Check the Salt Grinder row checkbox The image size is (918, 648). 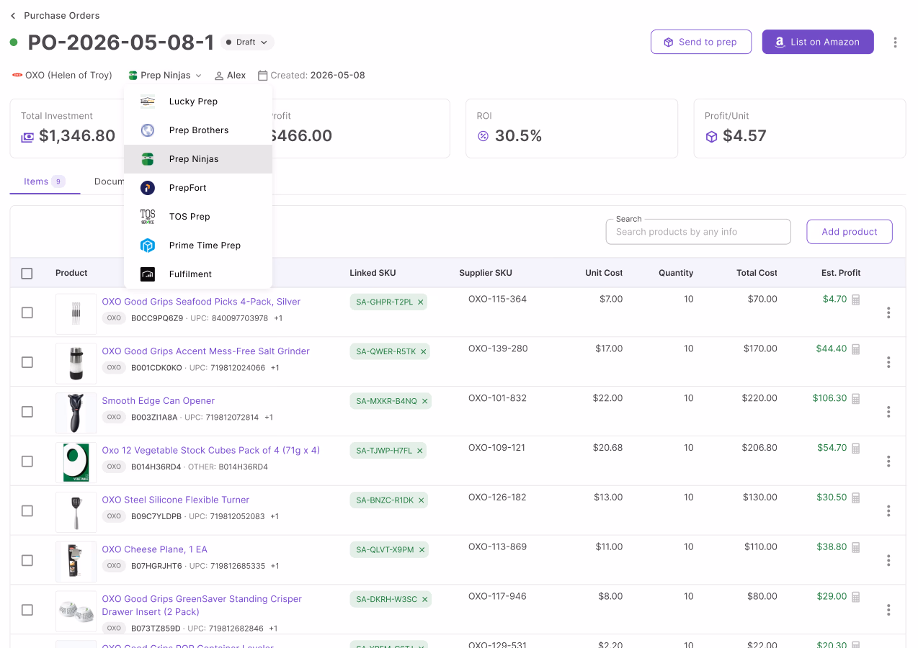27,362
